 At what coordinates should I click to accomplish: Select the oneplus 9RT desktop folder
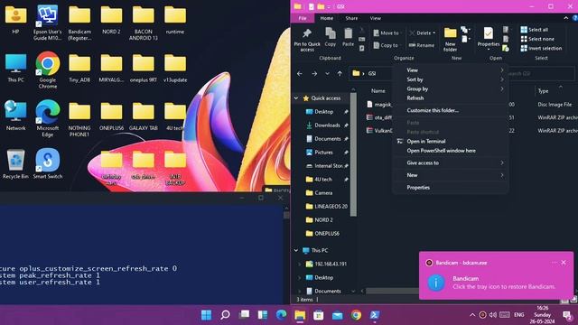tap(143, 68)
